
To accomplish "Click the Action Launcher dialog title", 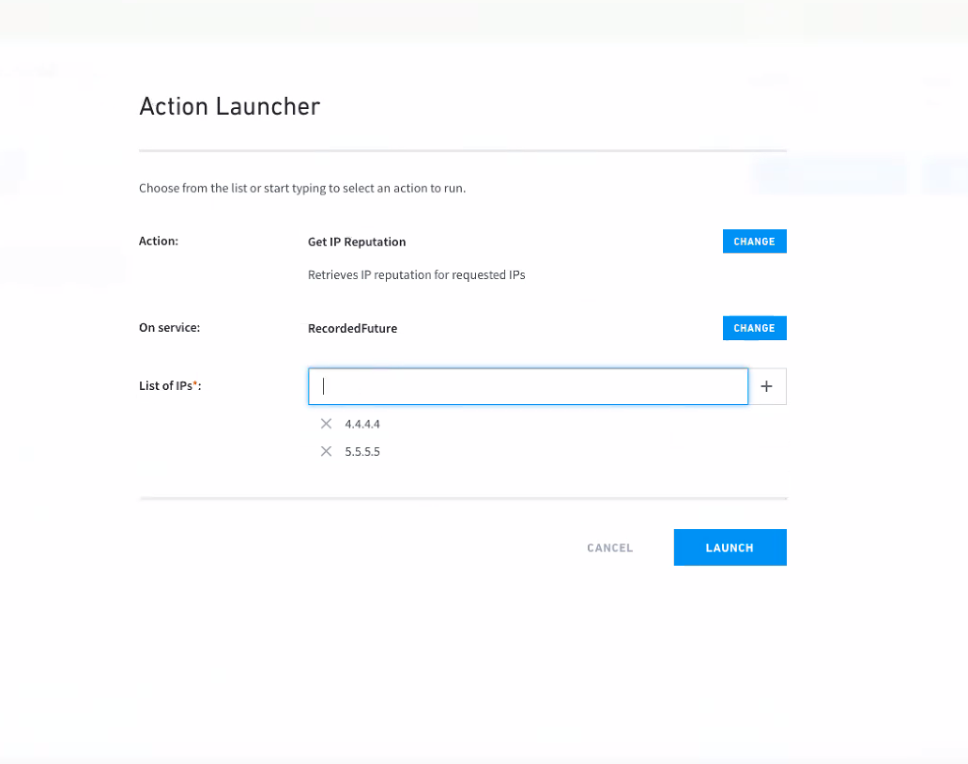I will click(229, 106).
